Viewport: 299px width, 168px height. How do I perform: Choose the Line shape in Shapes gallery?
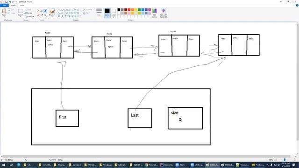(59, 10)
